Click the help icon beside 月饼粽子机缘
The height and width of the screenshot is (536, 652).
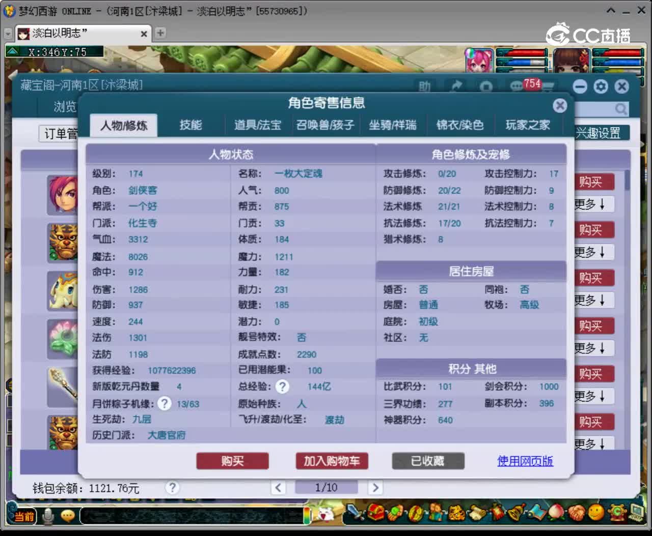[x=164, y=403]
